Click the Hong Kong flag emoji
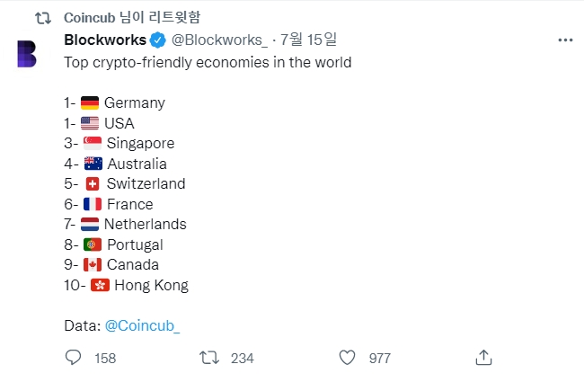The image size is (584, 382). (x=100, y=285)
